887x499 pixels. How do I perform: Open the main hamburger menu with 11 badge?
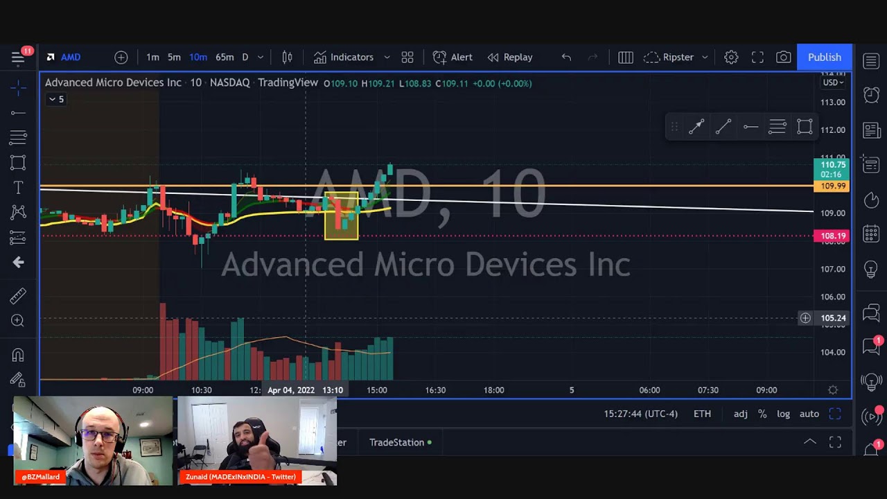(18, 57)
